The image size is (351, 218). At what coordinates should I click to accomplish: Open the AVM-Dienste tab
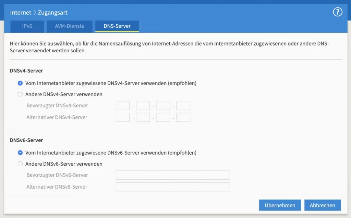tap(70, 26)
